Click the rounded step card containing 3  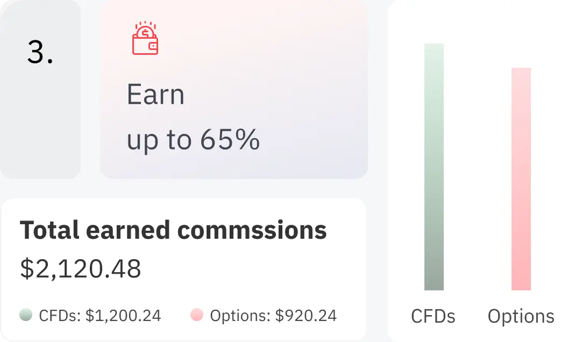point(41,89)
